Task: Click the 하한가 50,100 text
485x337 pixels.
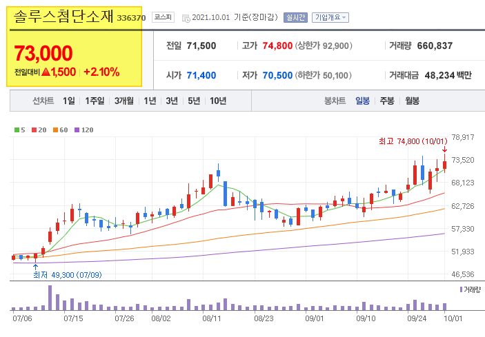Action: 323,75
